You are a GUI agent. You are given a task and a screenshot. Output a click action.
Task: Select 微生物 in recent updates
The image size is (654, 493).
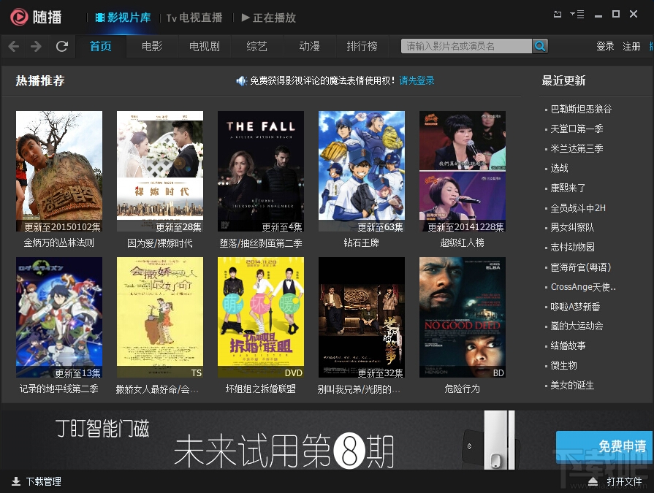(x=563, y=365)
